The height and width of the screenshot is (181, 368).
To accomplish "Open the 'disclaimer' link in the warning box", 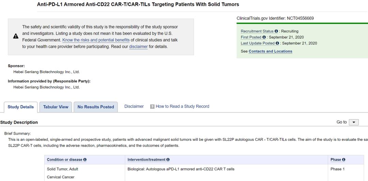I will [138, 46].
